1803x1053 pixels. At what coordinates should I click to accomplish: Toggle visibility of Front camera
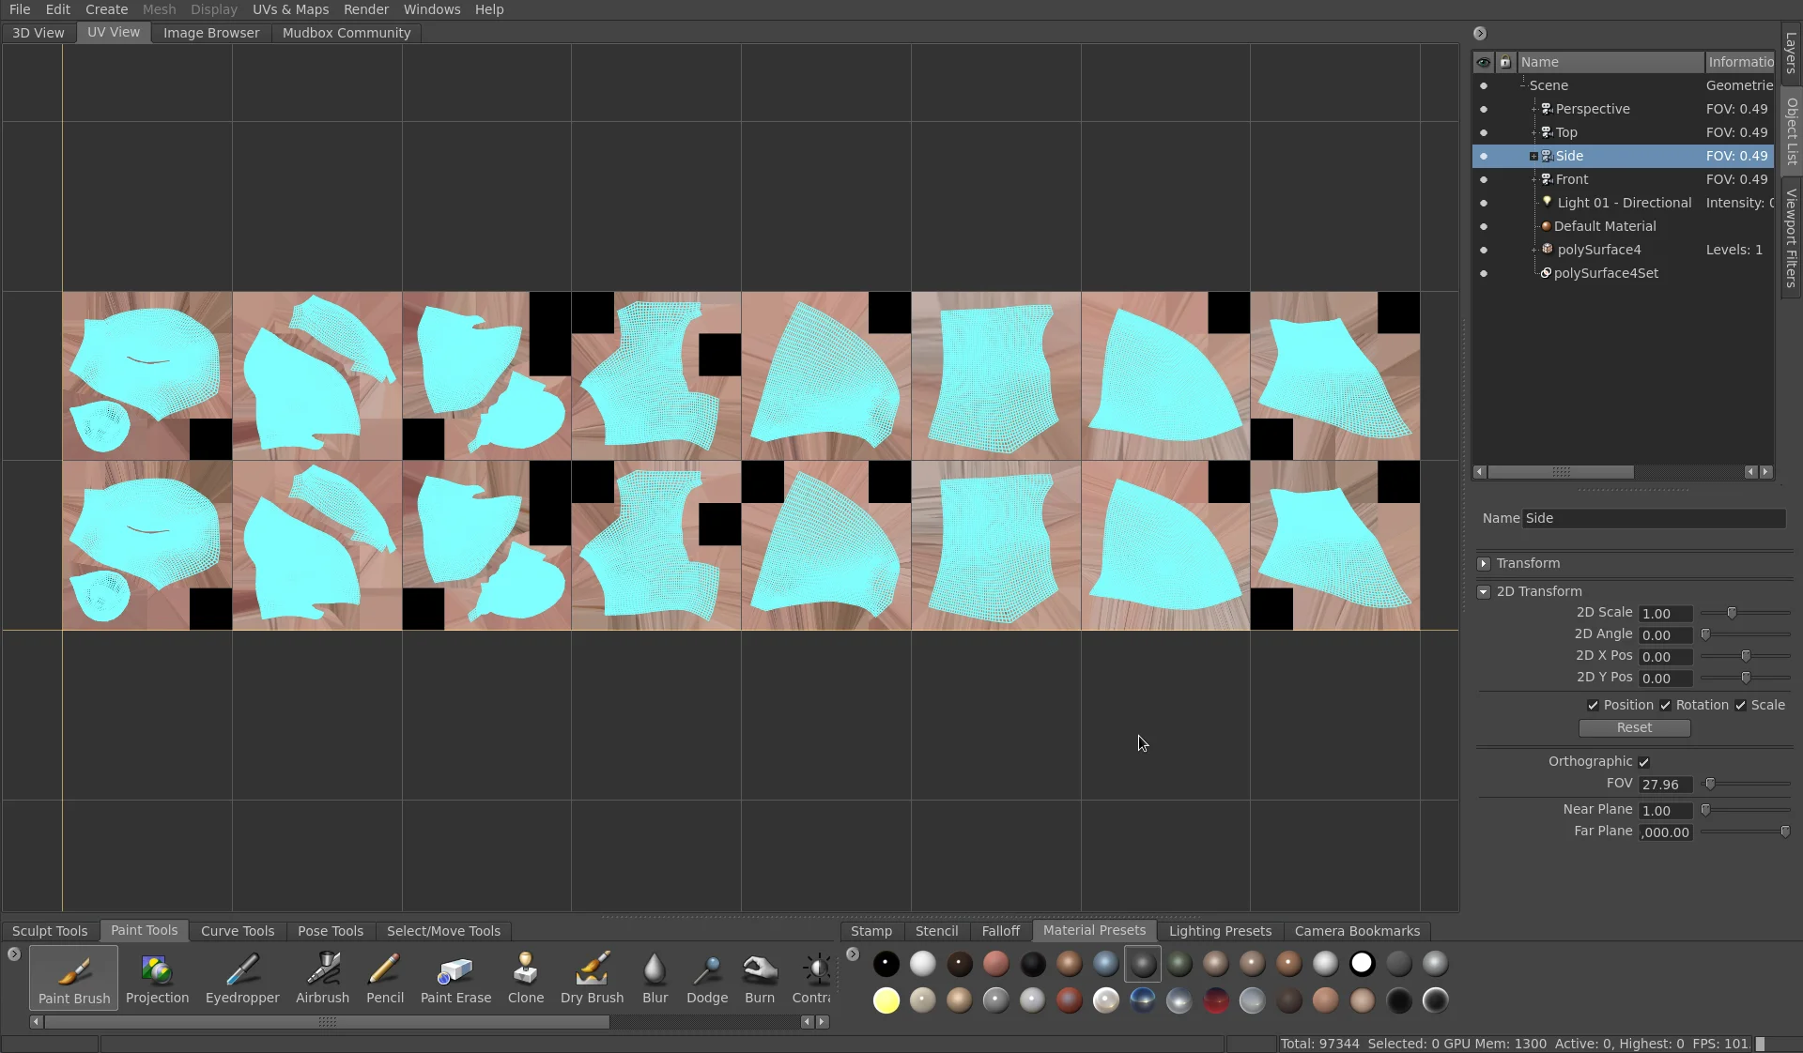[x=1484, y=179]
